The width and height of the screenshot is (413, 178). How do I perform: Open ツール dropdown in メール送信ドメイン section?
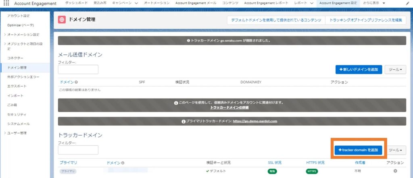click(395, 70)
